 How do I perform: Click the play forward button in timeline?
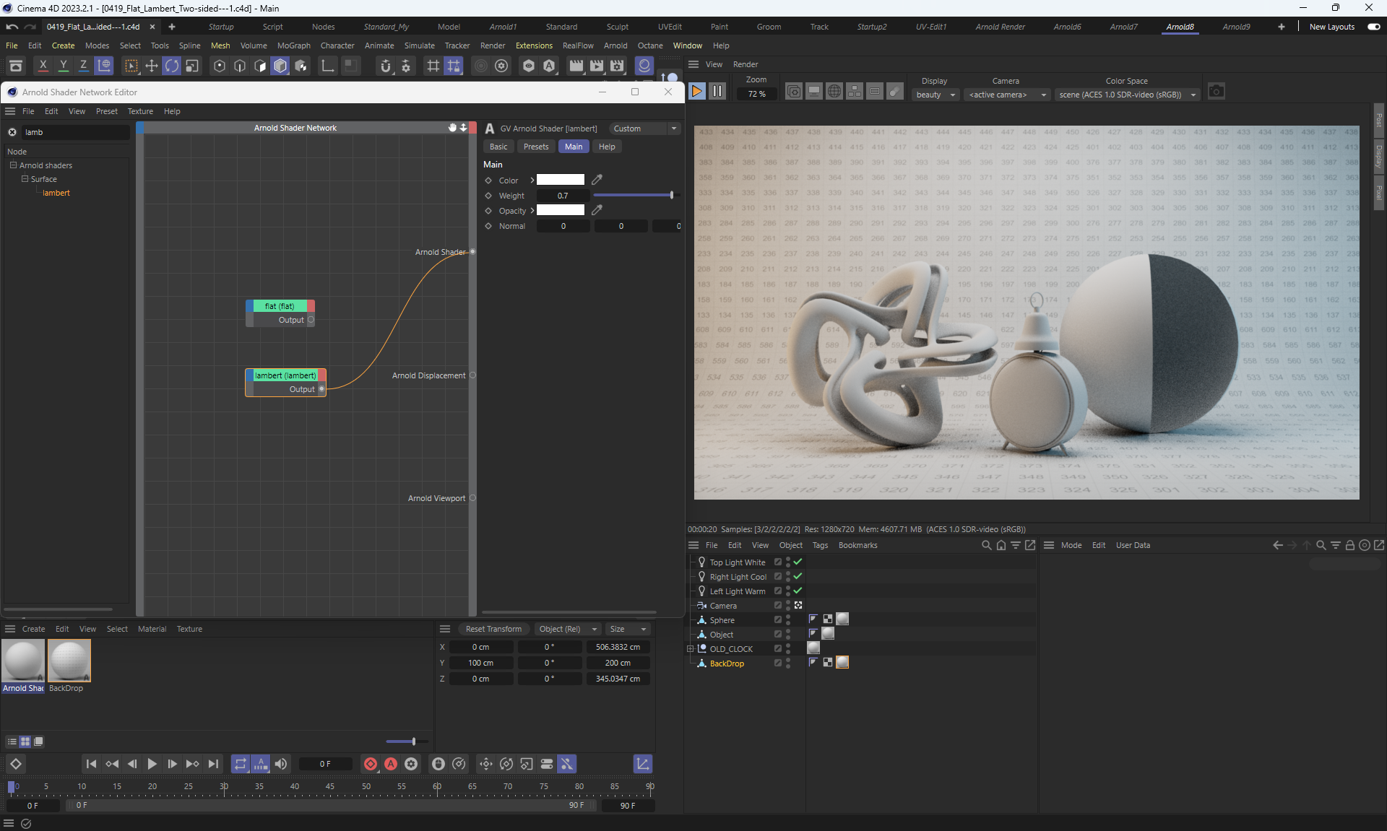[x=152, y=764]
